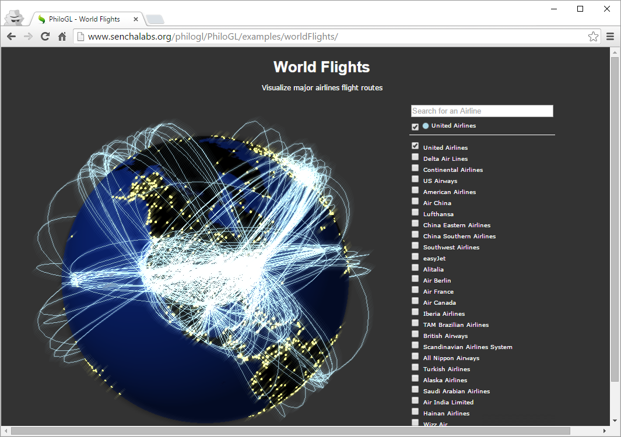Viewport: 621px width, 437px height.
Task: Click the Delta Air Lines label
Action: pyautogui.click(x=445, y=158)
